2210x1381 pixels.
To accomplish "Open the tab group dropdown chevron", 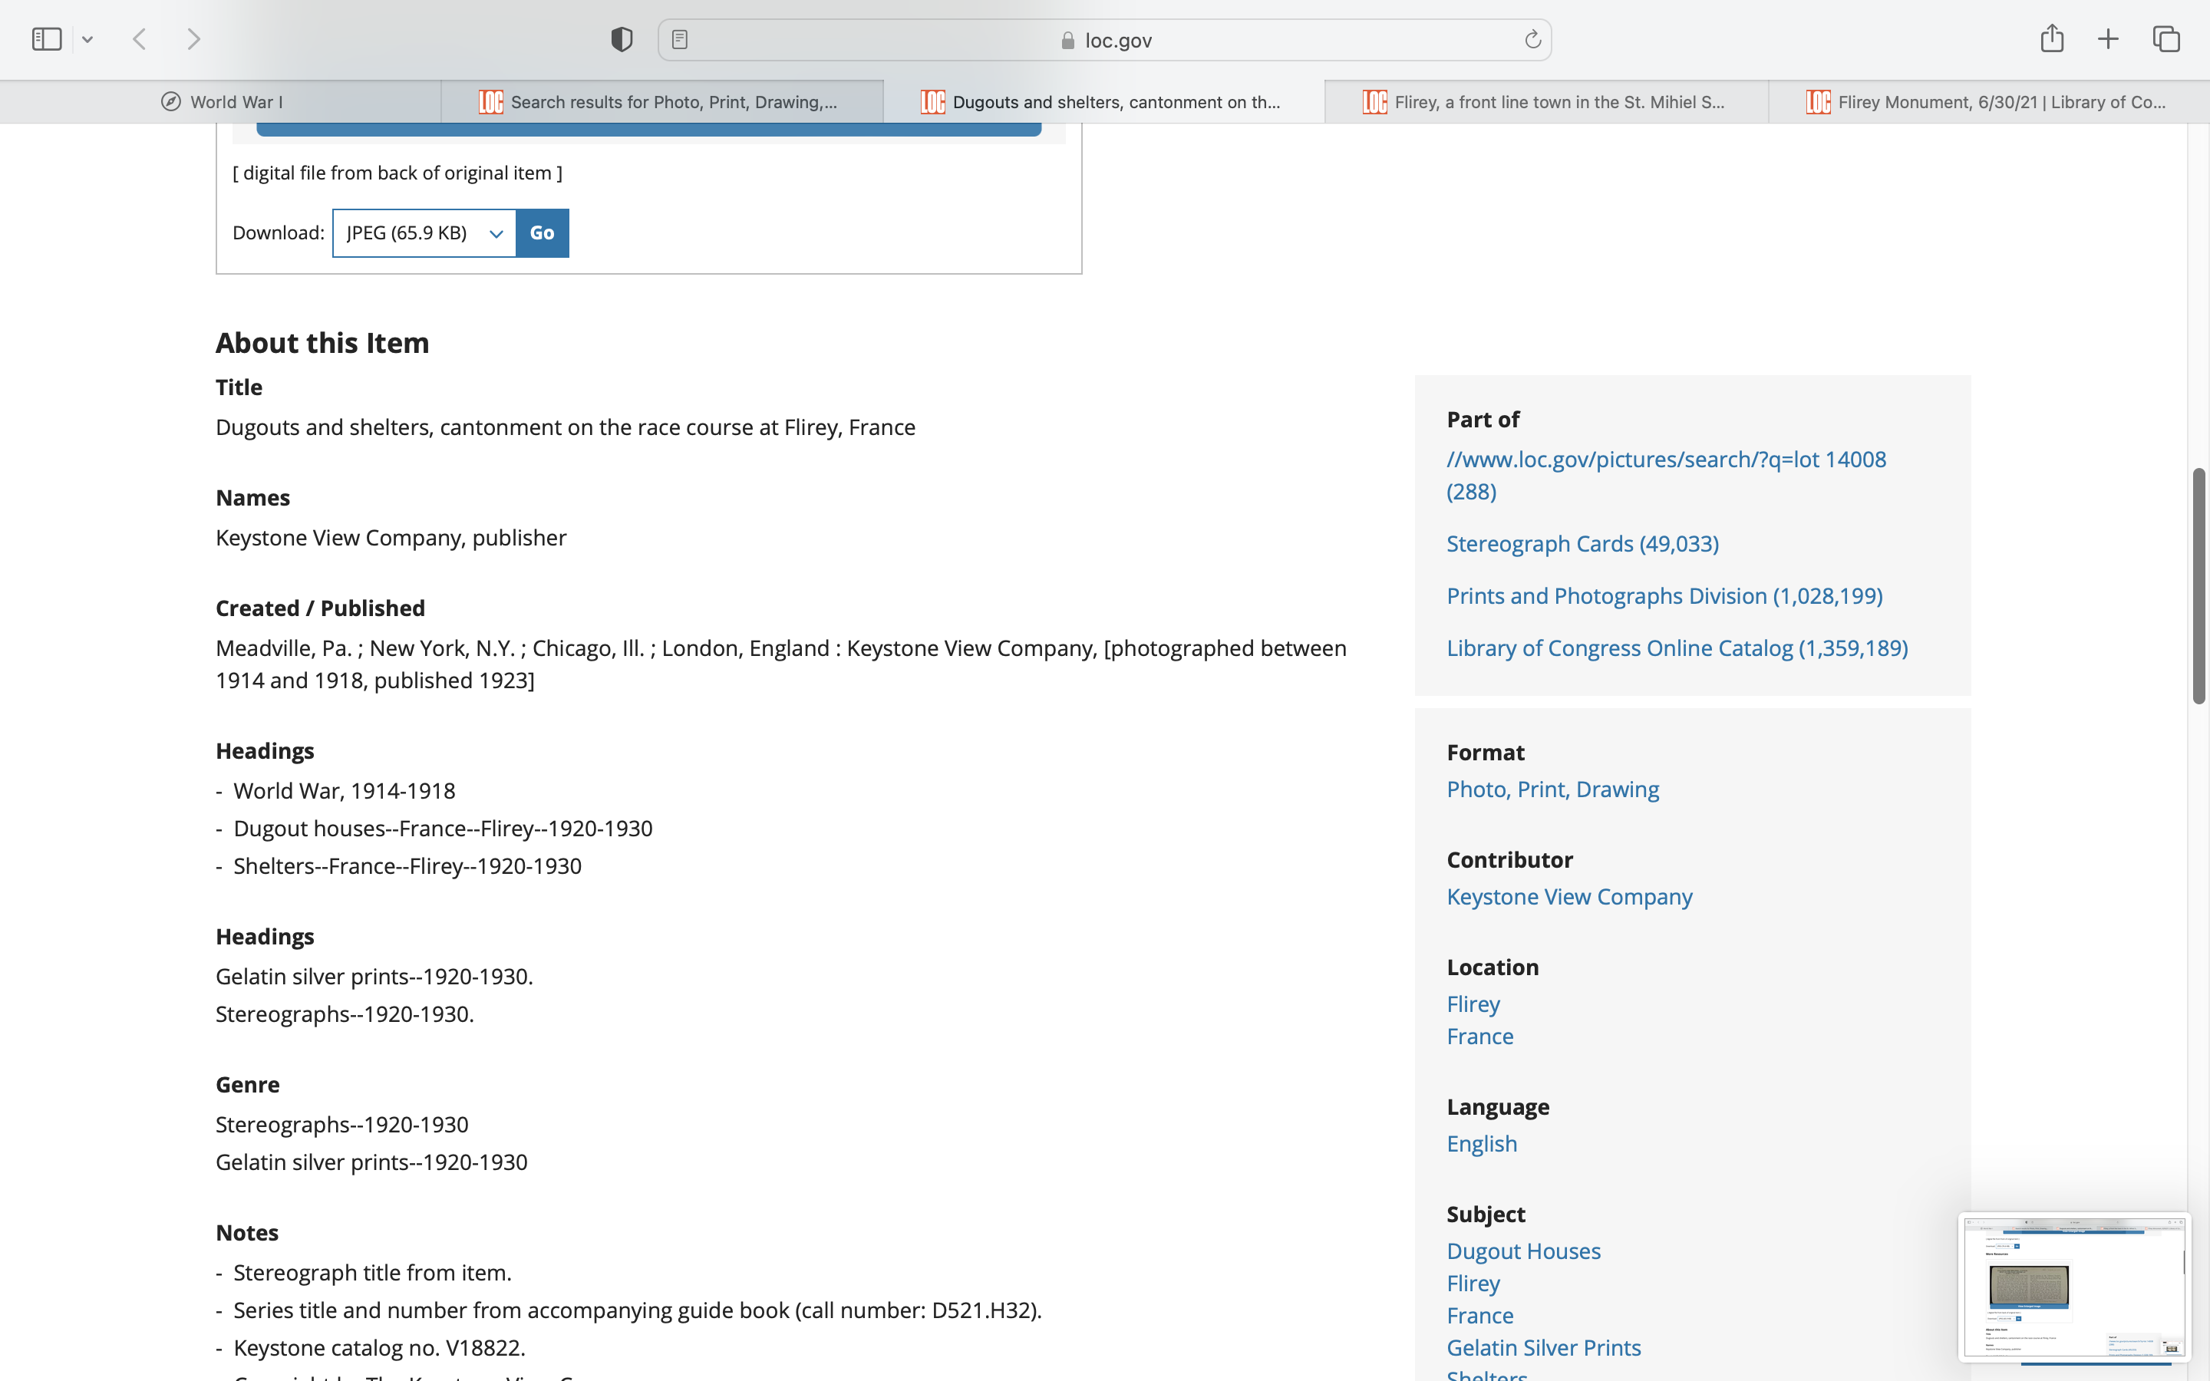I will (87, 39).
